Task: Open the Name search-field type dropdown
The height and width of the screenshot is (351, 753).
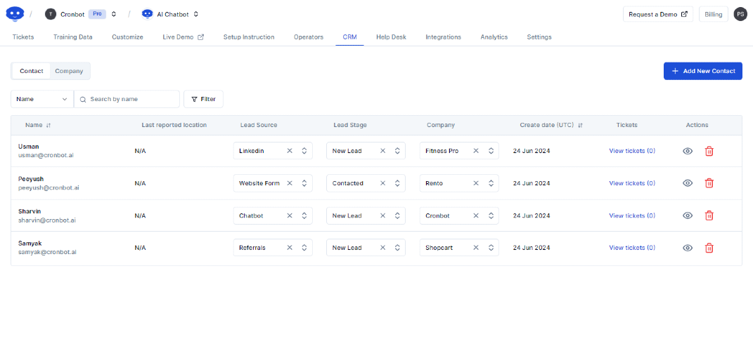Action: [x=42, y=99]
